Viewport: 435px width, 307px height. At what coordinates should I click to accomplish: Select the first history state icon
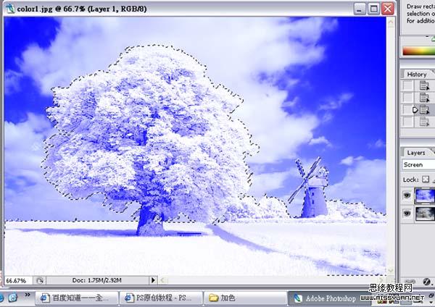point(423,85)
